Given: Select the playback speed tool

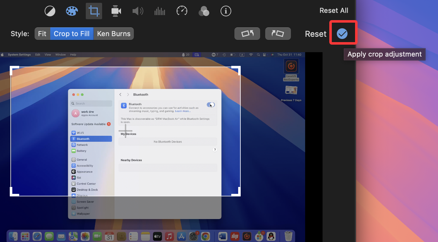Looking at the screenshot, I should point(182,11).
